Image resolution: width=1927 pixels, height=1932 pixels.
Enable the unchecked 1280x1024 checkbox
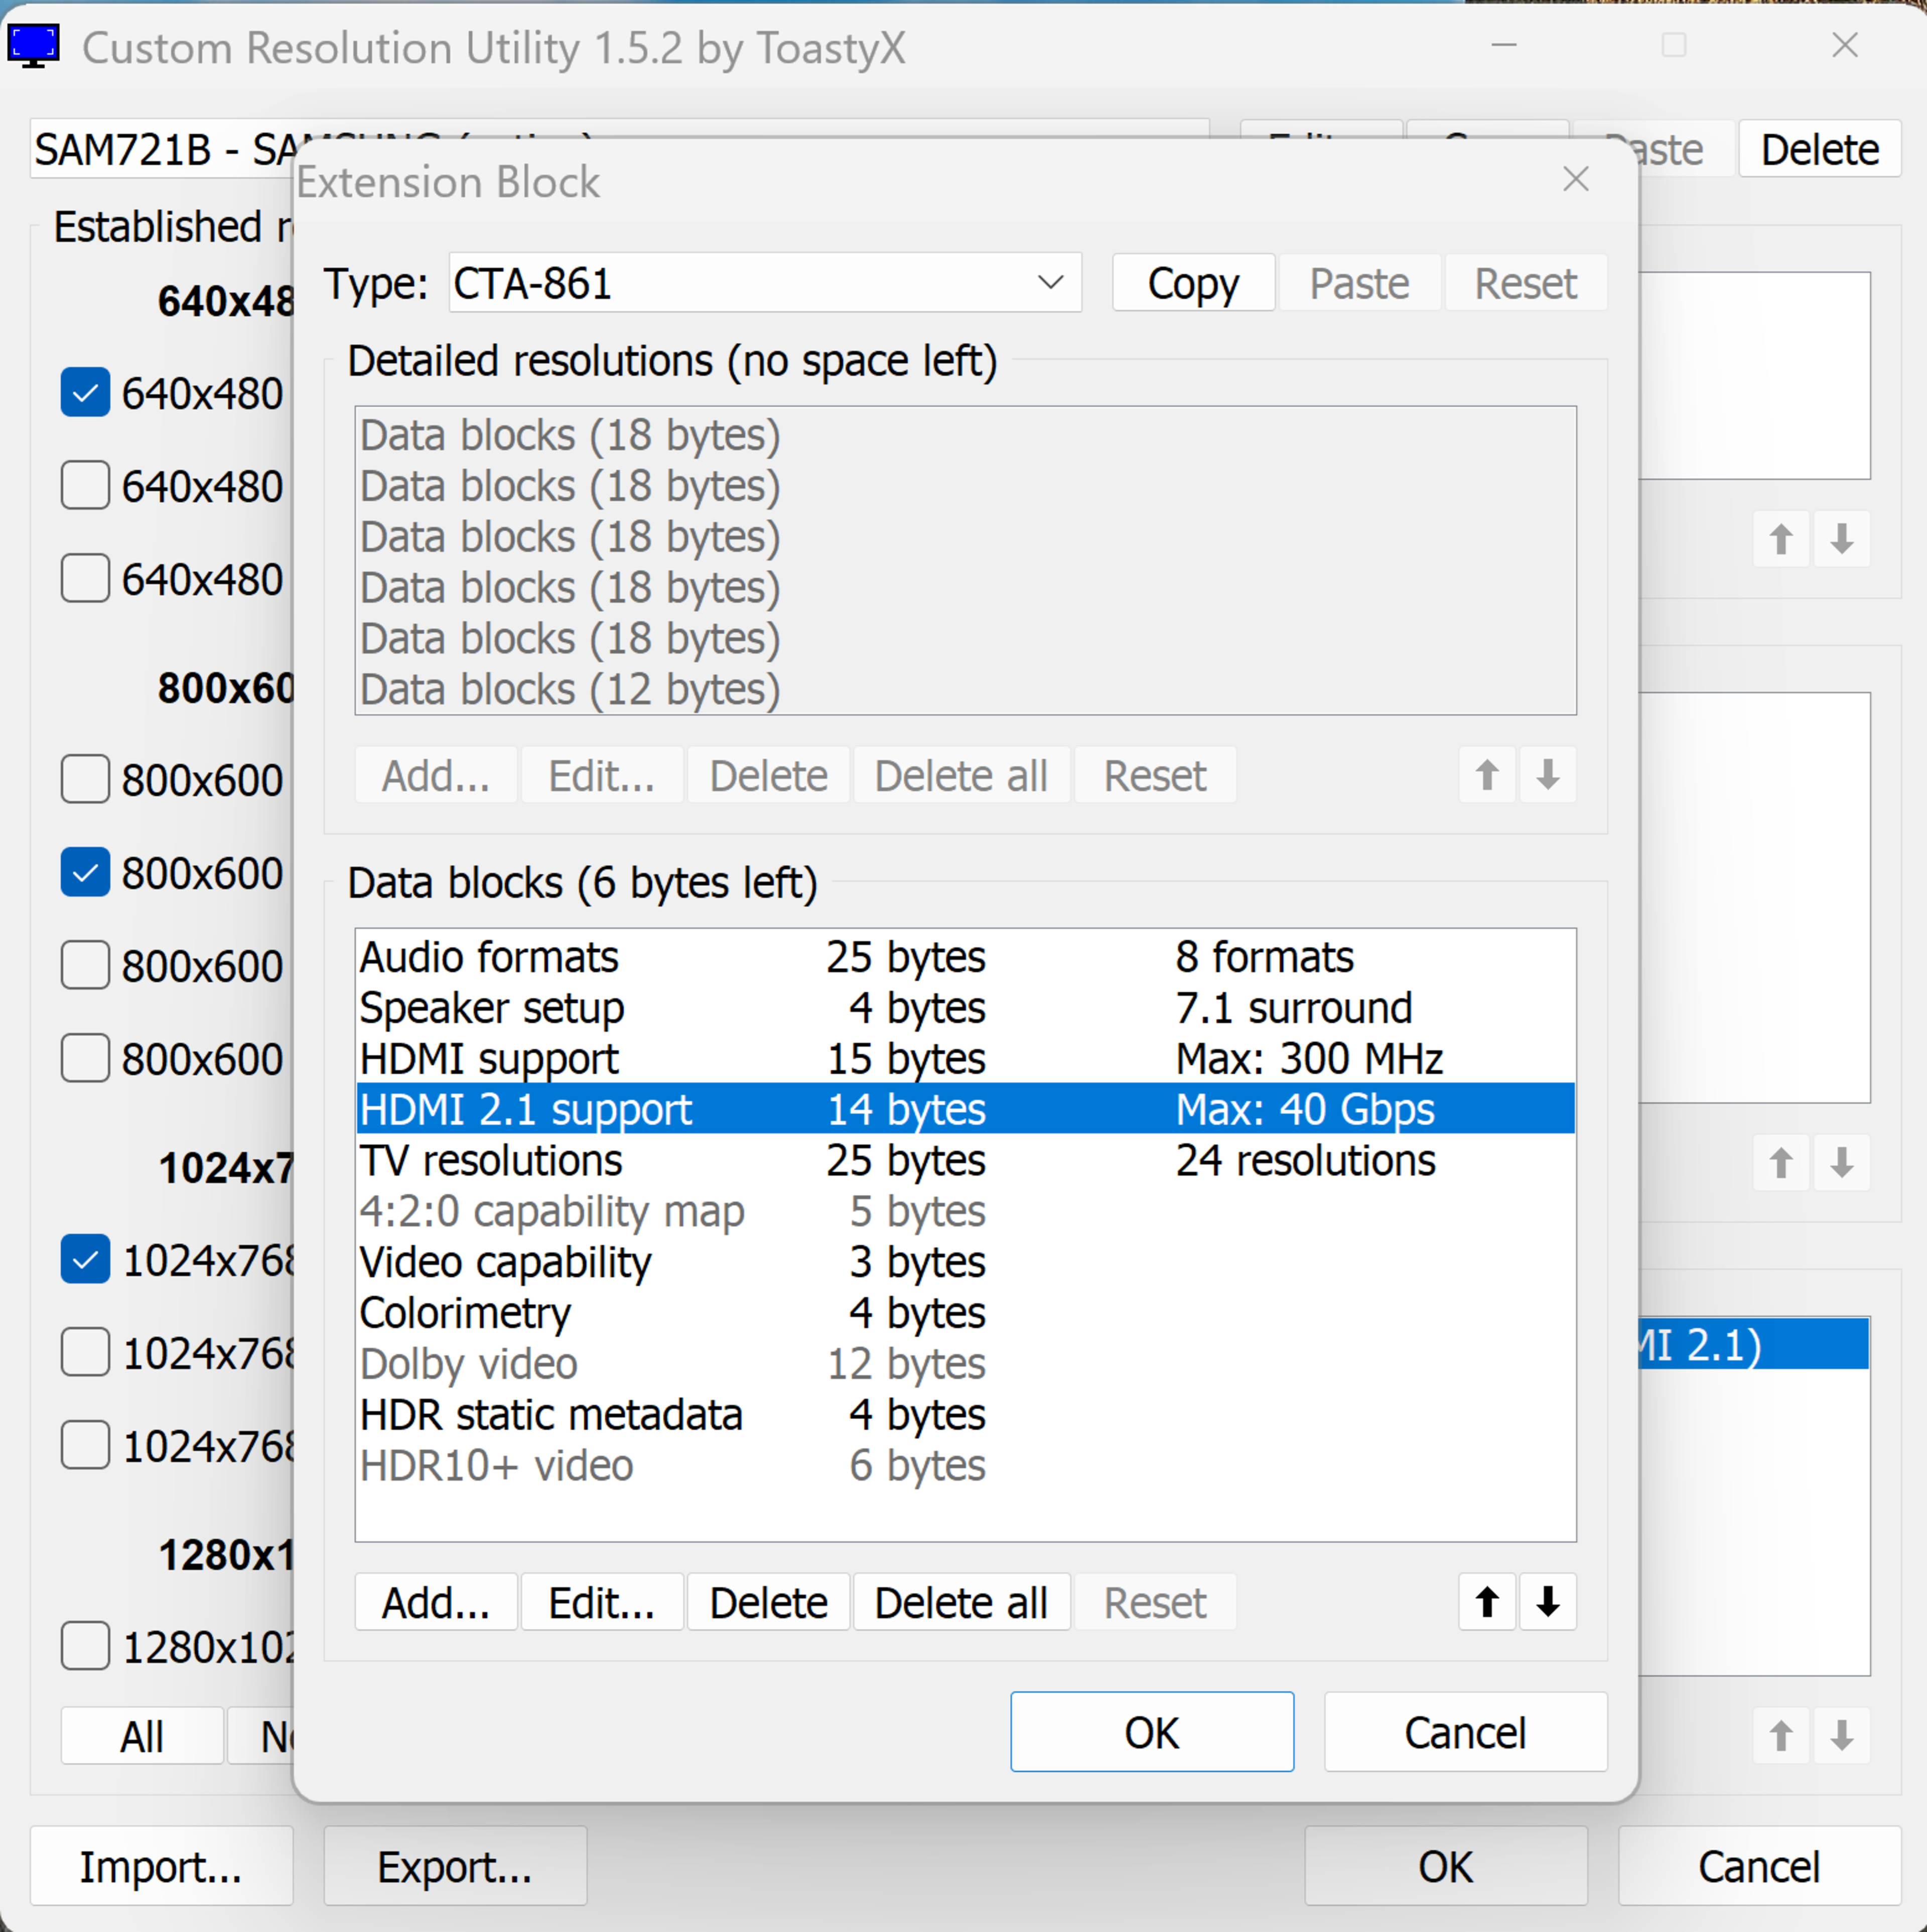[x=86, y=1646]
